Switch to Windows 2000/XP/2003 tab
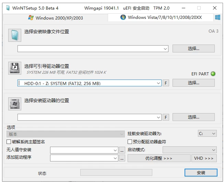 pos(56,18)
